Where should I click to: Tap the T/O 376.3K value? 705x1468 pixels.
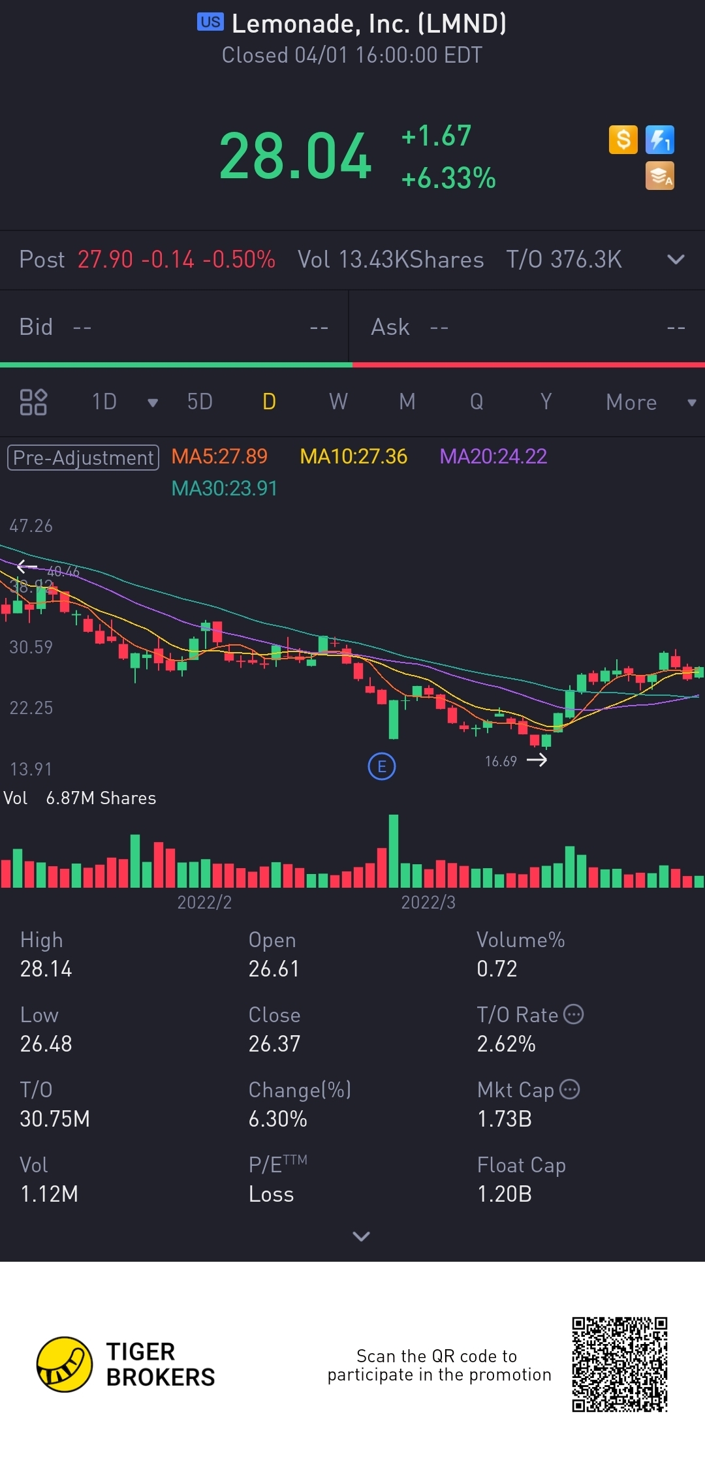(x=564, y=259)
